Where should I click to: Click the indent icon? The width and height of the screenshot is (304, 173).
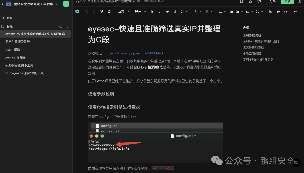click(247, 12)
